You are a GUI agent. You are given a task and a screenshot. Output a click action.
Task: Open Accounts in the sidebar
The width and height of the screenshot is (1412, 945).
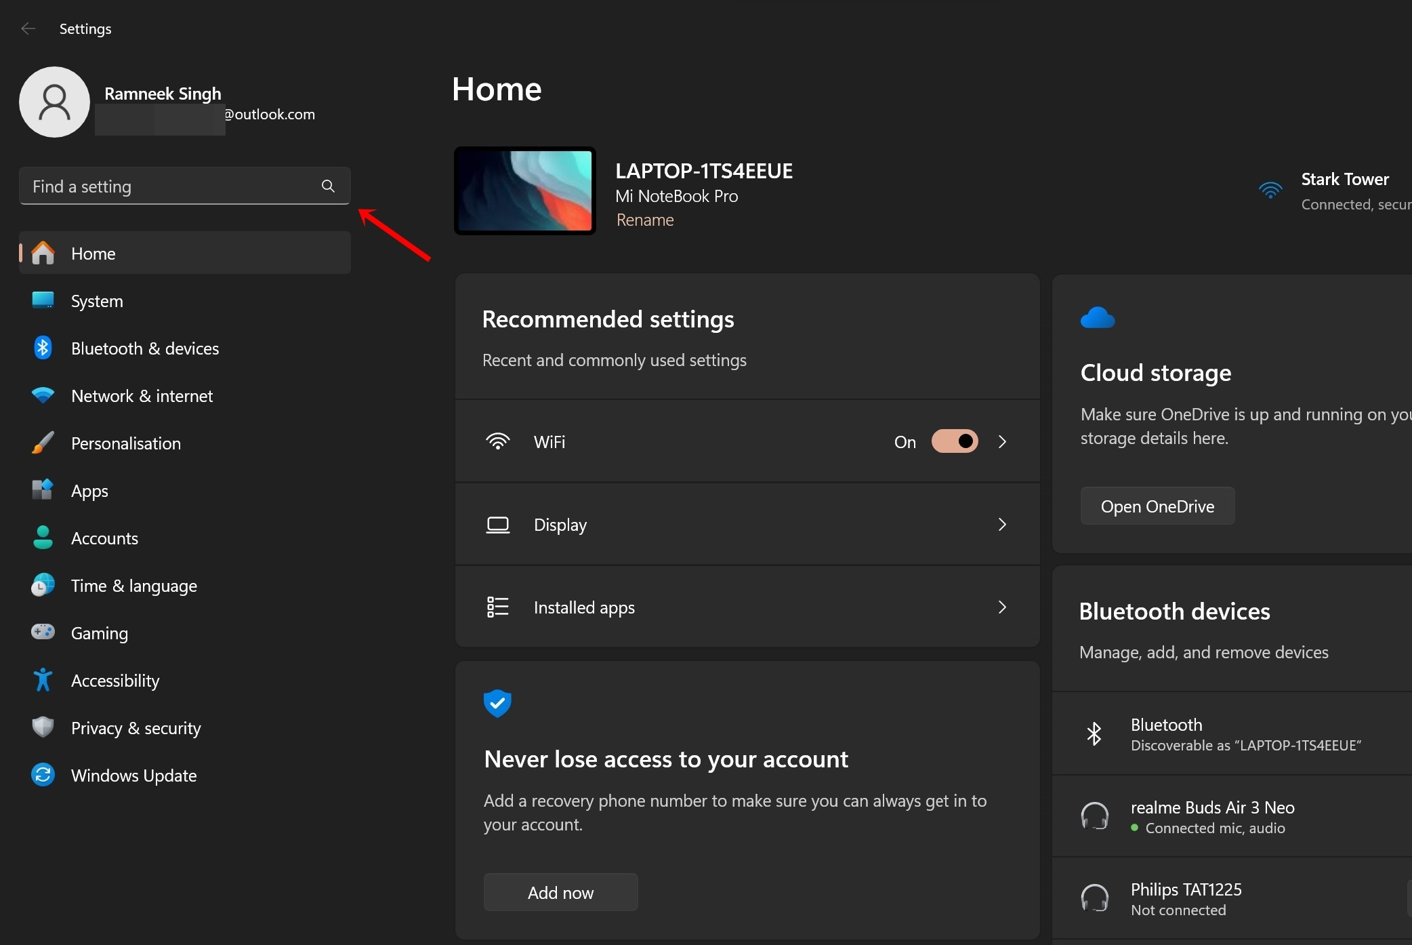coord(185,538)
